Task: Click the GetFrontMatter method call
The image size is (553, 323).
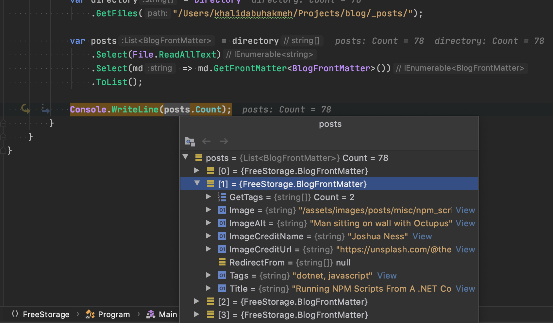Action: pos(250,68)
